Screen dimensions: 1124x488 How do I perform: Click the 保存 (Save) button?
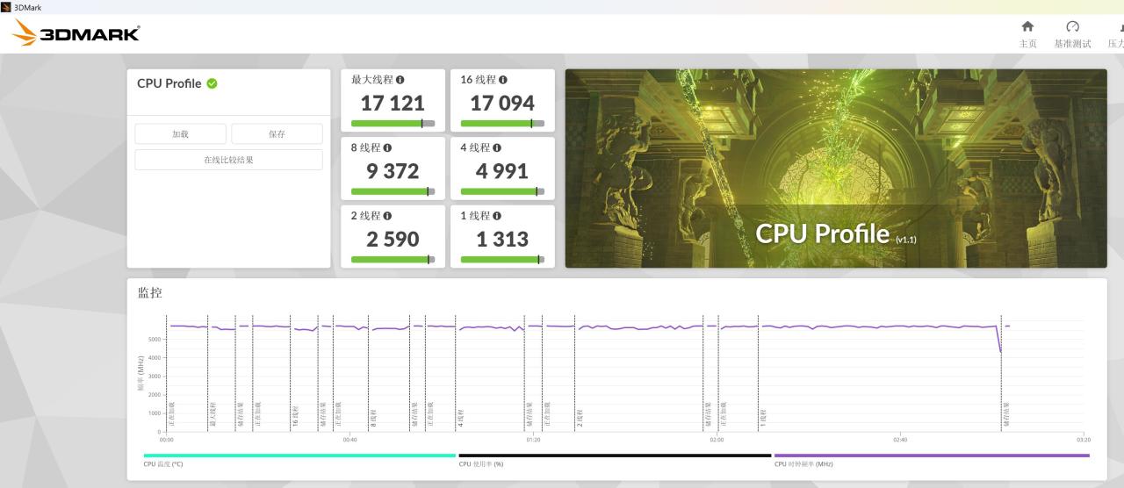pos(277,134)
